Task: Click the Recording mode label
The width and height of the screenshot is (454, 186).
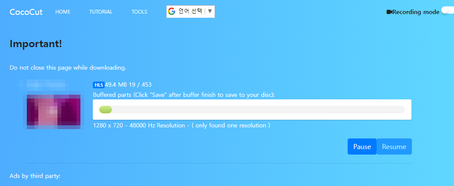Action: point(416,12)
